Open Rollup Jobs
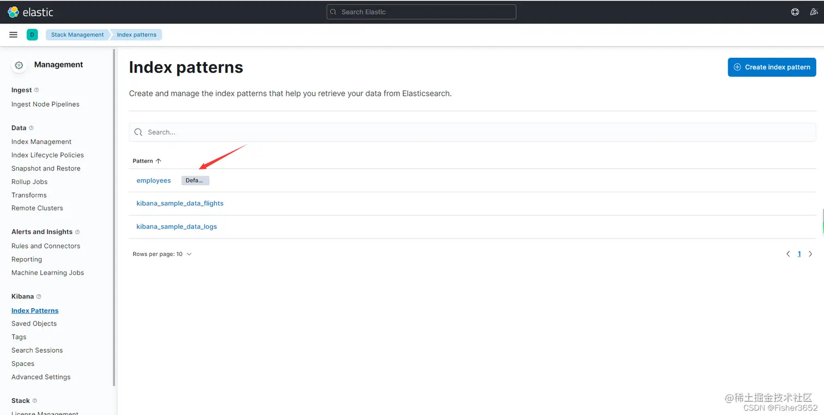The image size is (824, 415). tap(29, 182)
